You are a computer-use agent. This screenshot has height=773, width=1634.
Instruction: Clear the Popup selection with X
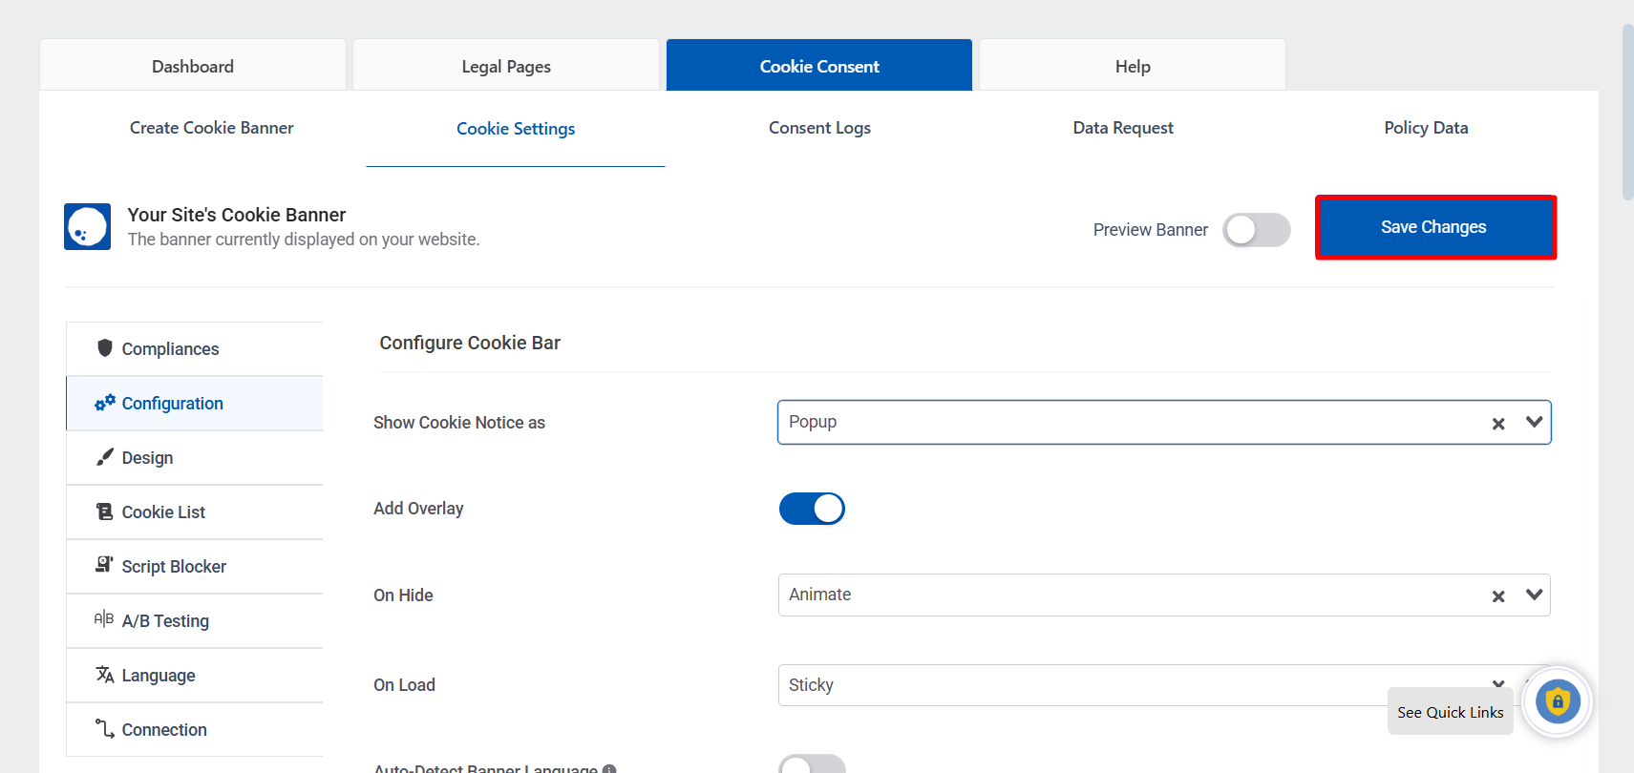click(x=1498, y=424)
